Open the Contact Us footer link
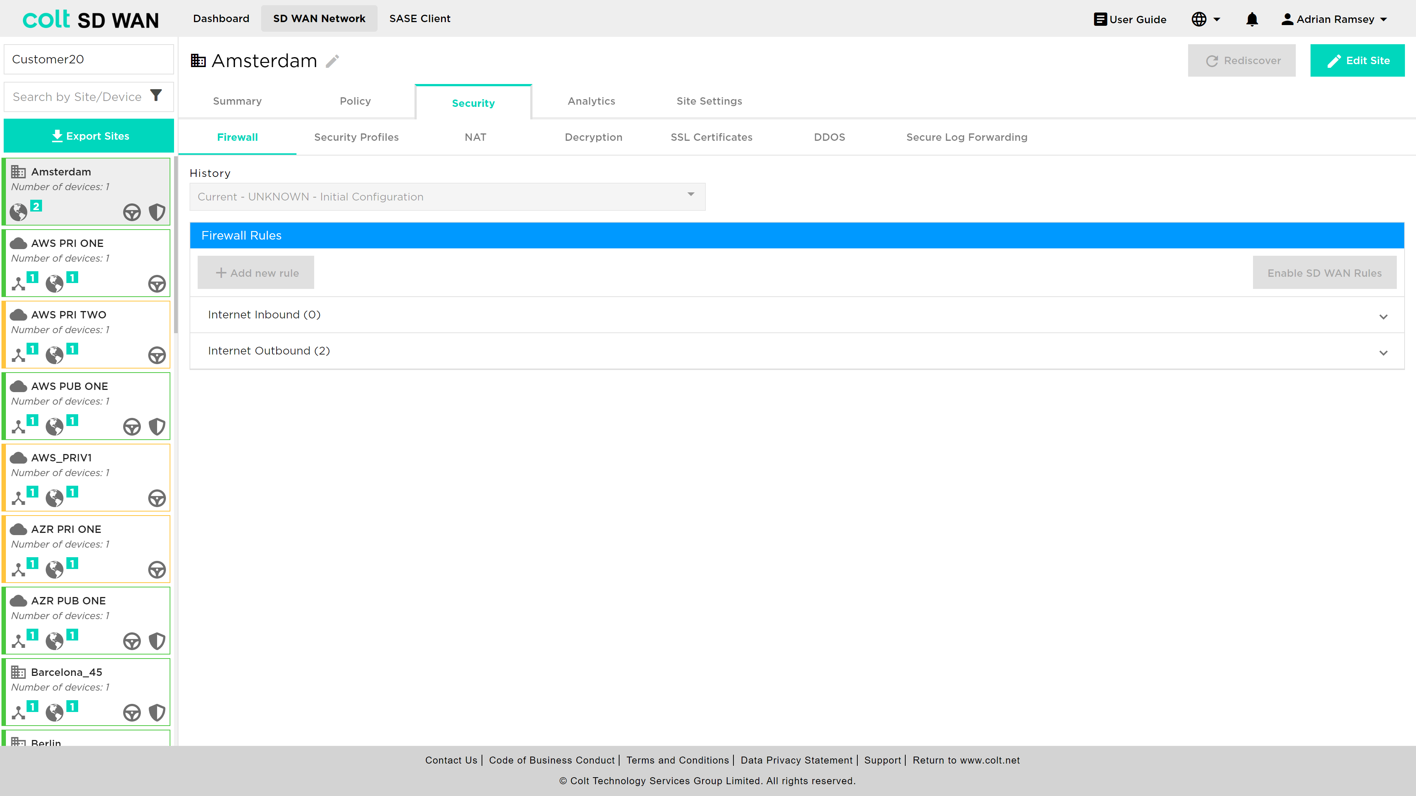The image size is (1416, 796). 451,760
